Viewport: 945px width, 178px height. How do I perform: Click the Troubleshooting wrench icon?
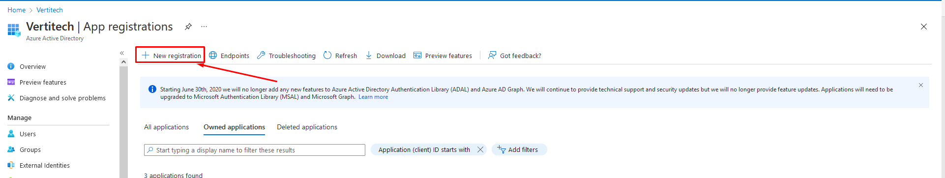point(261,55)
